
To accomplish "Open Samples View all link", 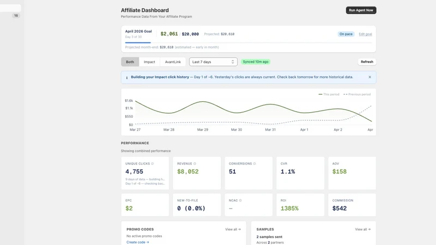I will (x=362, y=229).
